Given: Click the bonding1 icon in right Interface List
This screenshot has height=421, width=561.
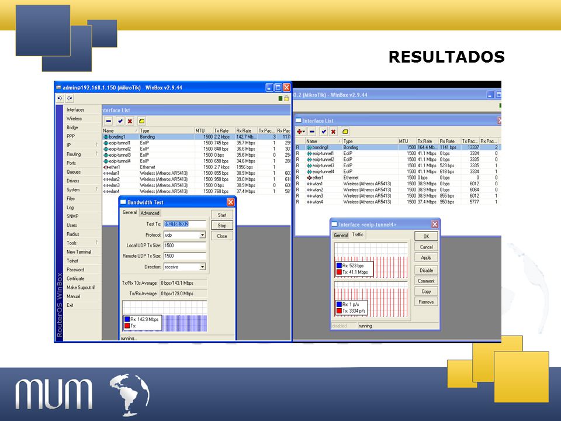Looking at the screenshot, I should click(x=309, y=147).
